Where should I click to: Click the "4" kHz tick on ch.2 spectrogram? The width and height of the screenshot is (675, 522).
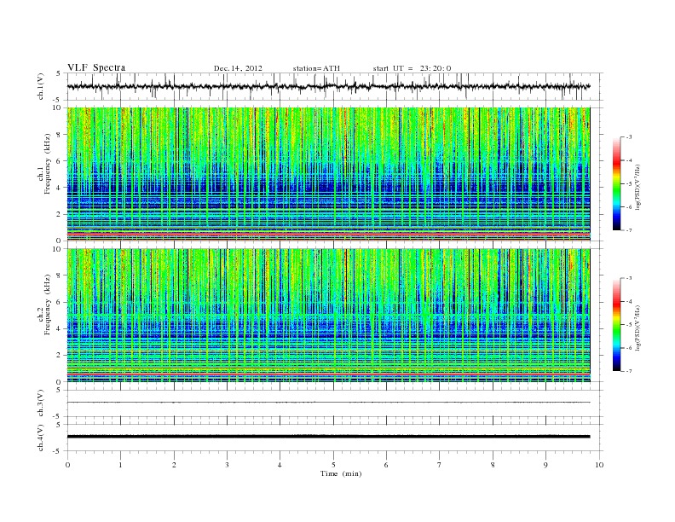tap(60, 328)
